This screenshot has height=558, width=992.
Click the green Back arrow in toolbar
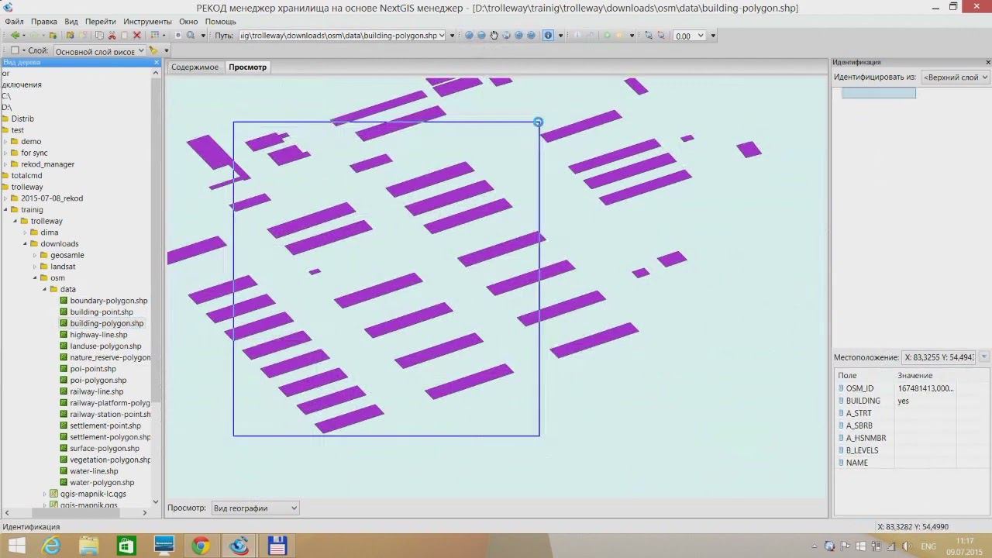(15, 36)
